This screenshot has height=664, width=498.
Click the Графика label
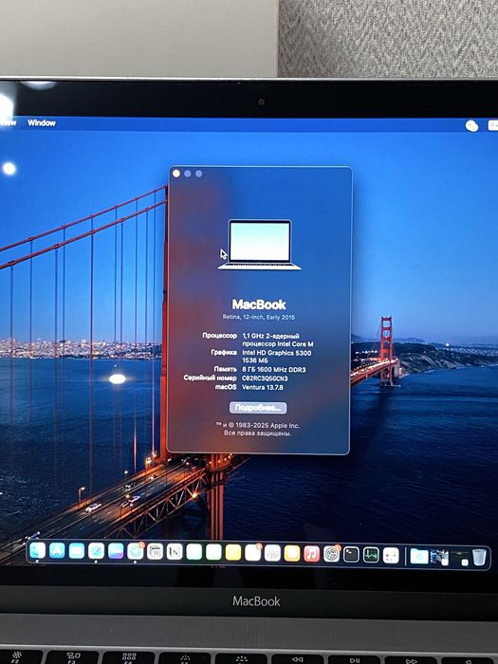[224, 352]
